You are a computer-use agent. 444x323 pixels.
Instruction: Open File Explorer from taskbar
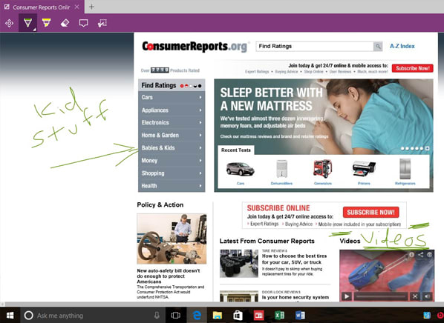[x=218, y=316]
